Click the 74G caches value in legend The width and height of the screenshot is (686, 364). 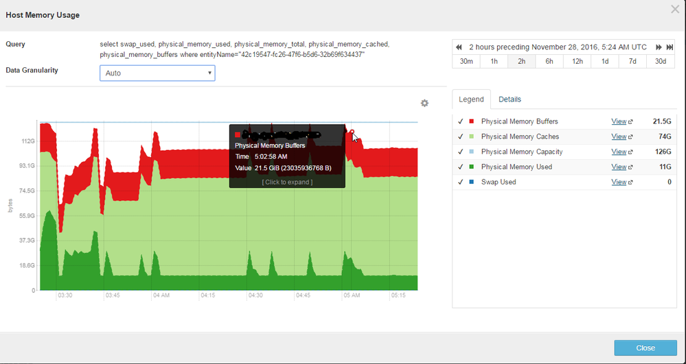click(665, 137)
